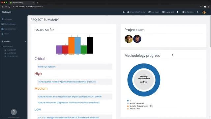The width and height of the screenshot is (211, 119).
Task: Open the Blind SQL Injection issue
Action: tap(47, 67)
